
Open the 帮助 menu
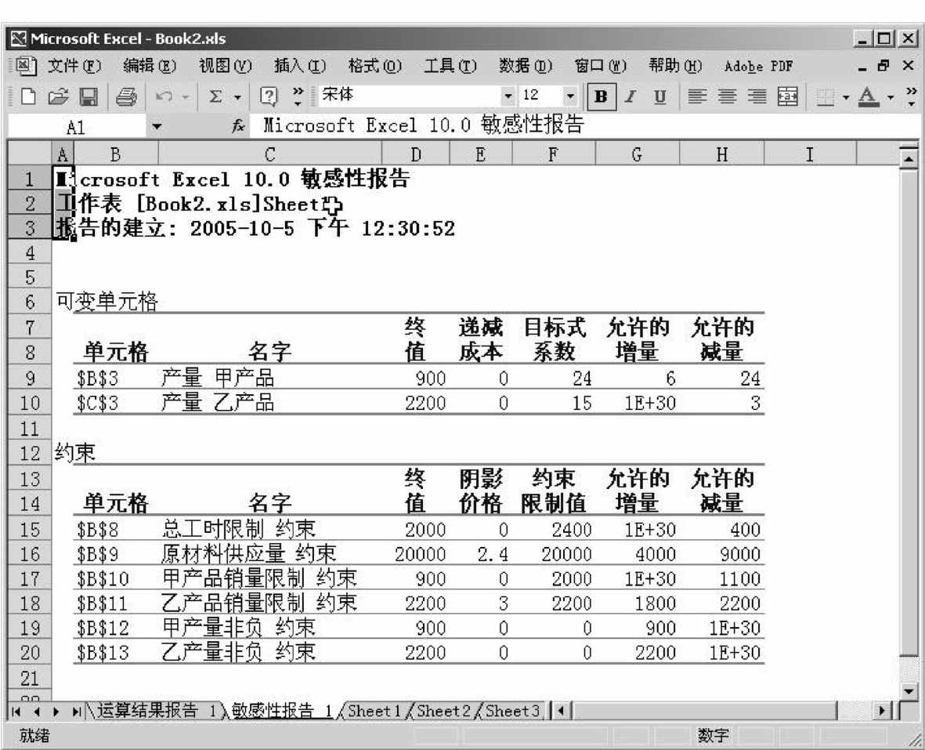tap(675, 66)
